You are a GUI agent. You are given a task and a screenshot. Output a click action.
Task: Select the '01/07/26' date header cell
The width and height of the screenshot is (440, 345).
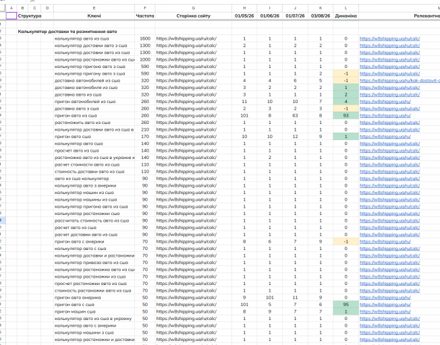coord(295,16)
